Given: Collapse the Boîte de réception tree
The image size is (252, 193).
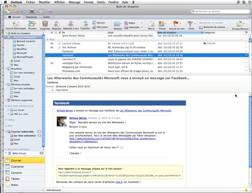Looking at the screenshot, I should tap(6, 33).
